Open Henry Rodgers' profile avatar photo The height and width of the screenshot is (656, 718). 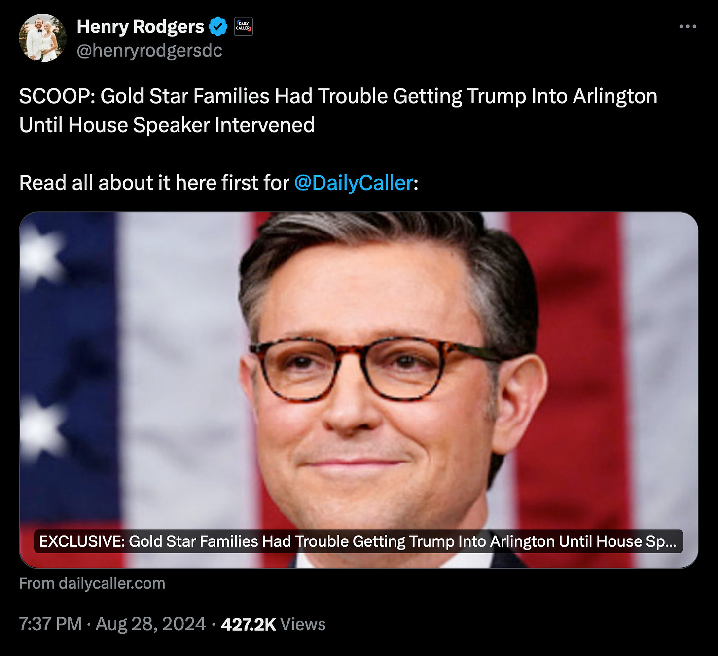pyautogui.click(x=42, y=38)
